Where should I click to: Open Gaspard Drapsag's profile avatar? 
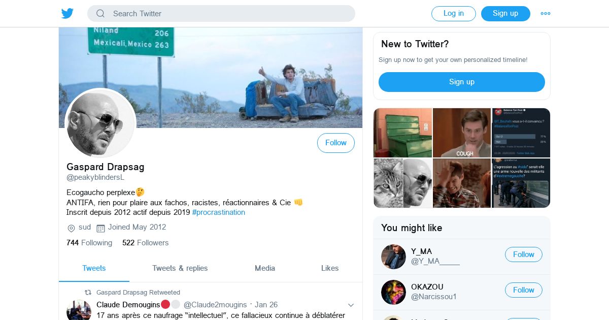pyautogui.click(x=100, y=124)
